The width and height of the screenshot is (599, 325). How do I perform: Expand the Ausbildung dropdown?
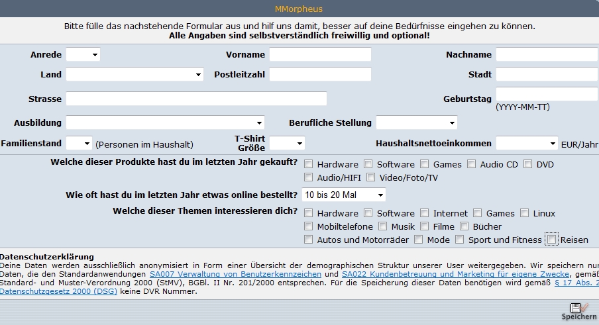coord(165,123)
